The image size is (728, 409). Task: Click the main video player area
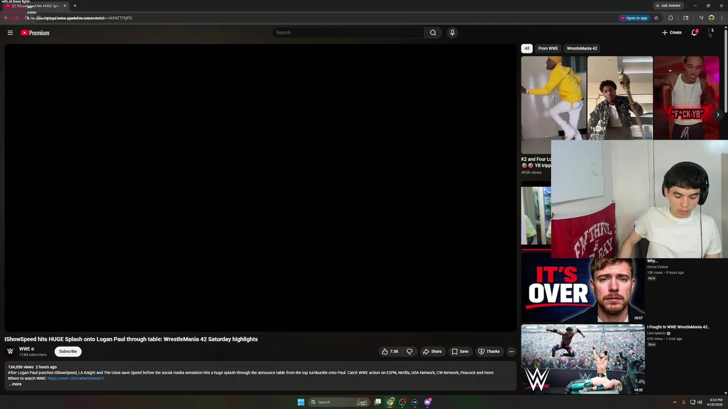pos(260,188)
